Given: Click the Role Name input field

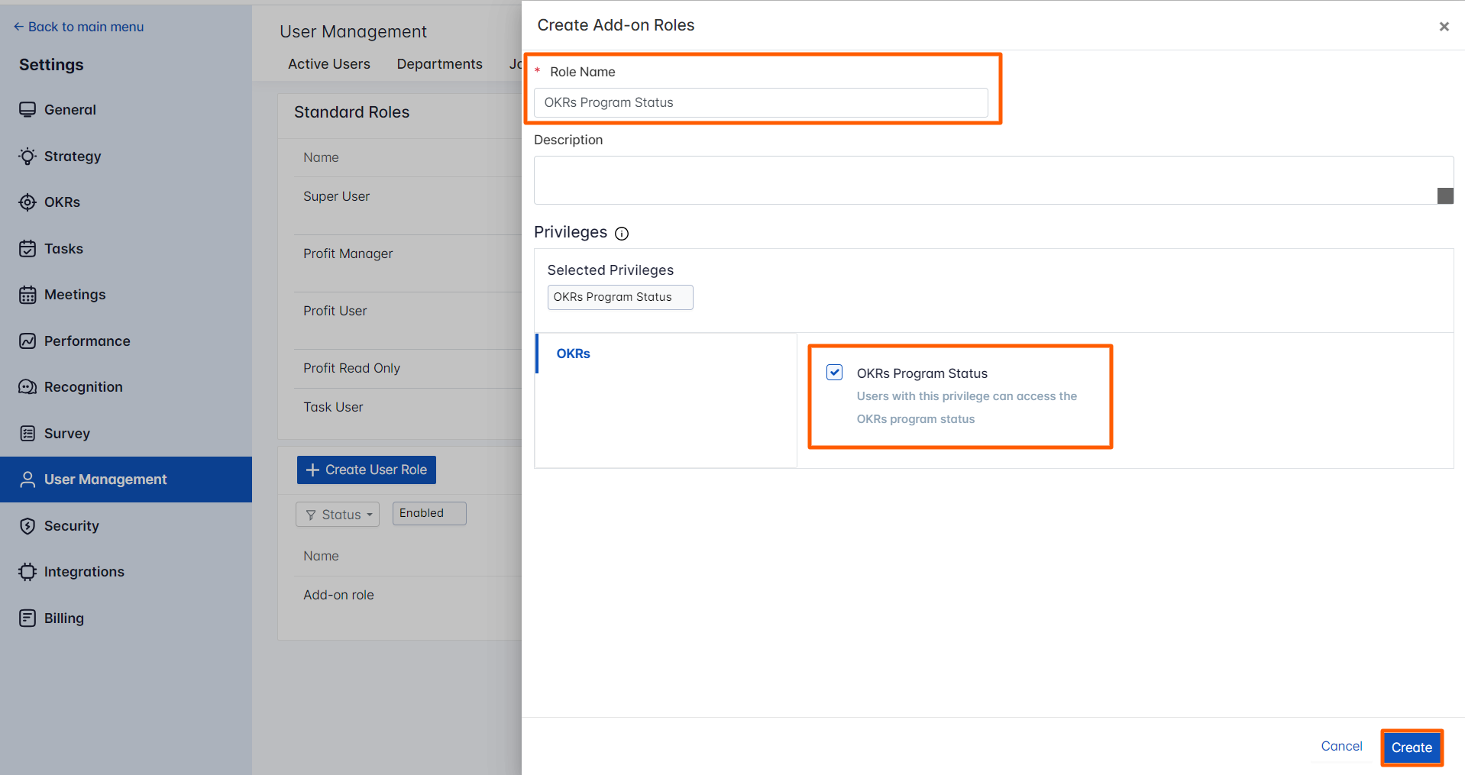Looking at the screenshot, I should (x=760, y=102).
